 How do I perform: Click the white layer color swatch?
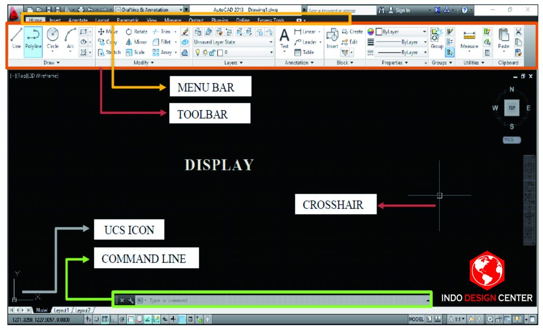tap(220, 52)
